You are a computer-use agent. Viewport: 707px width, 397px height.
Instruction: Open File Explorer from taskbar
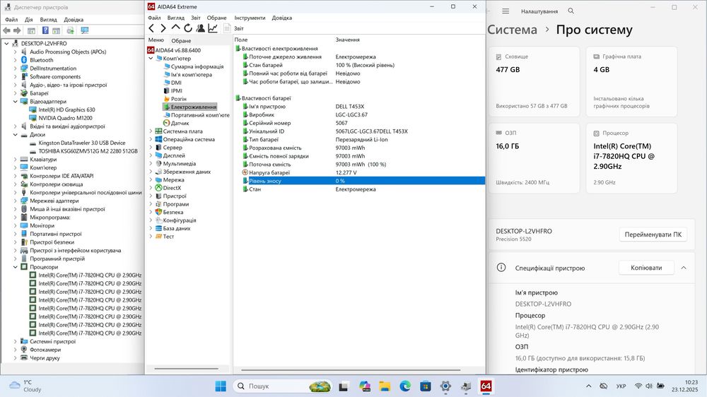[x=385, y=386]
